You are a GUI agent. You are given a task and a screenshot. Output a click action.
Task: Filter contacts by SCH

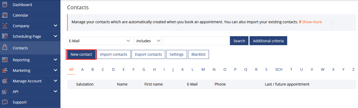(279, 69)
